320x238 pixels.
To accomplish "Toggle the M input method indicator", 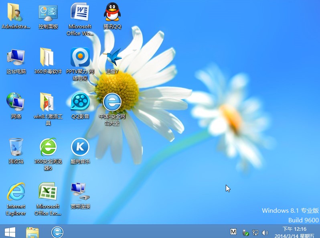I will [x=233, y=232].
